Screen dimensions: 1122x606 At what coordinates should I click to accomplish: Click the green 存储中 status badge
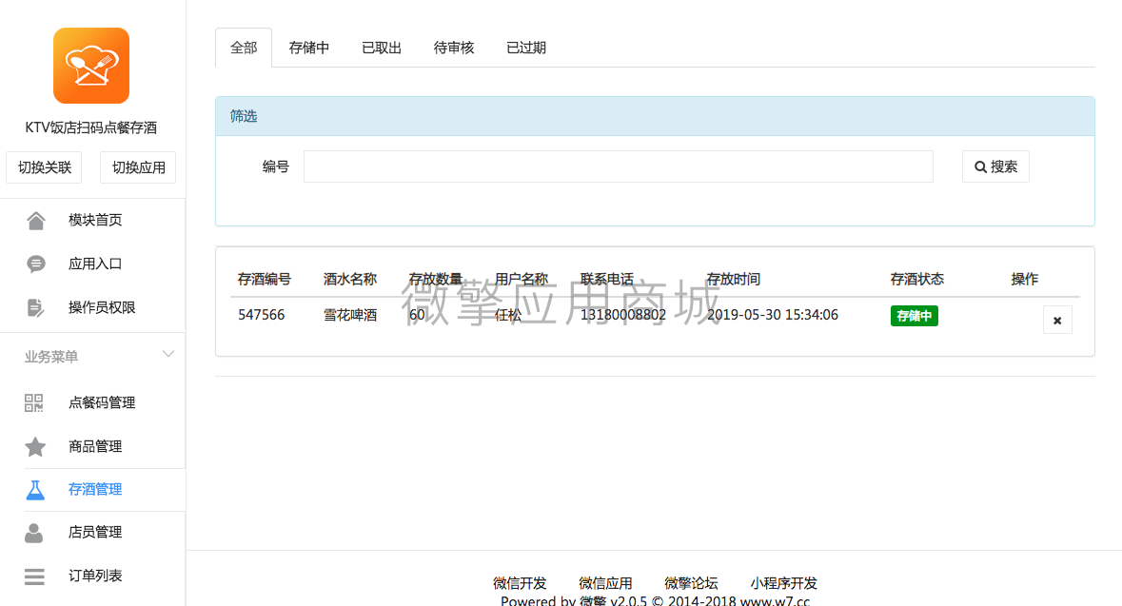914,316
